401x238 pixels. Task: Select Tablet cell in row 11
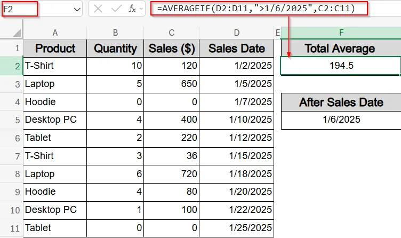click(55, 228)
